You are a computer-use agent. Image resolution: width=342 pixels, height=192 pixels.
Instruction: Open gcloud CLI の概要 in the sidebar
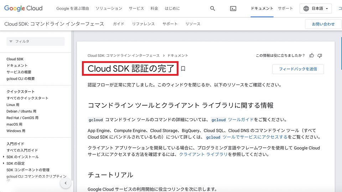click(x=21, y=79)
